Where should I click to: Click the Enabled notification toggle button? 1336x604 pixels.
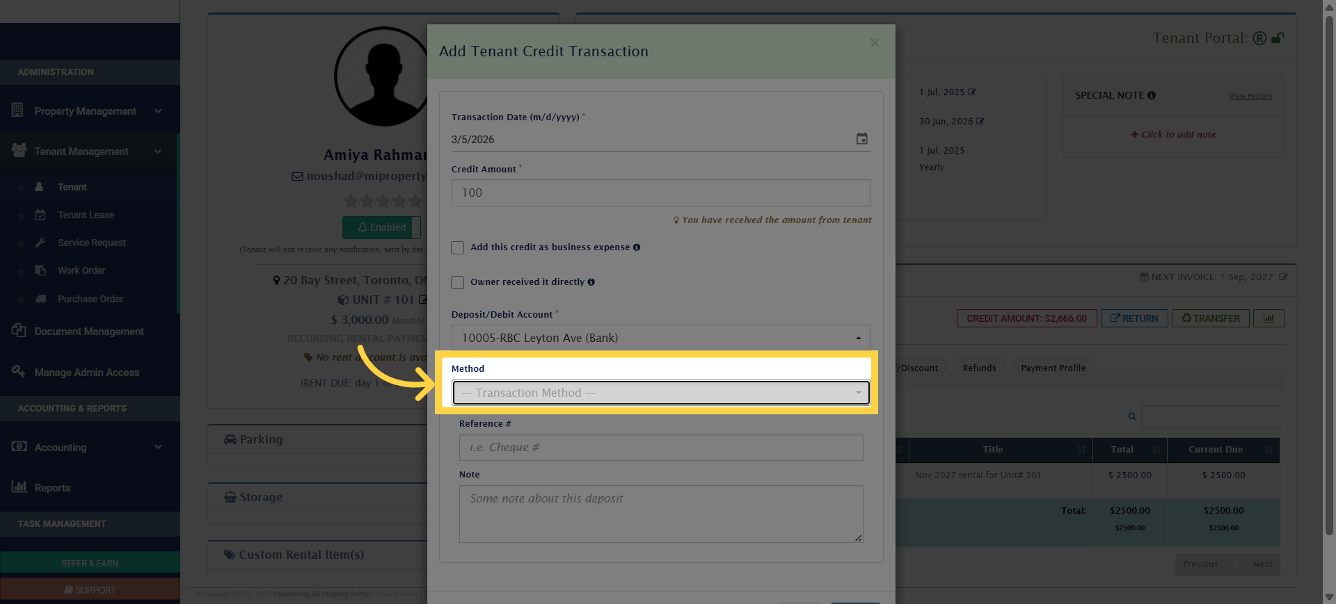pos(381,227)
